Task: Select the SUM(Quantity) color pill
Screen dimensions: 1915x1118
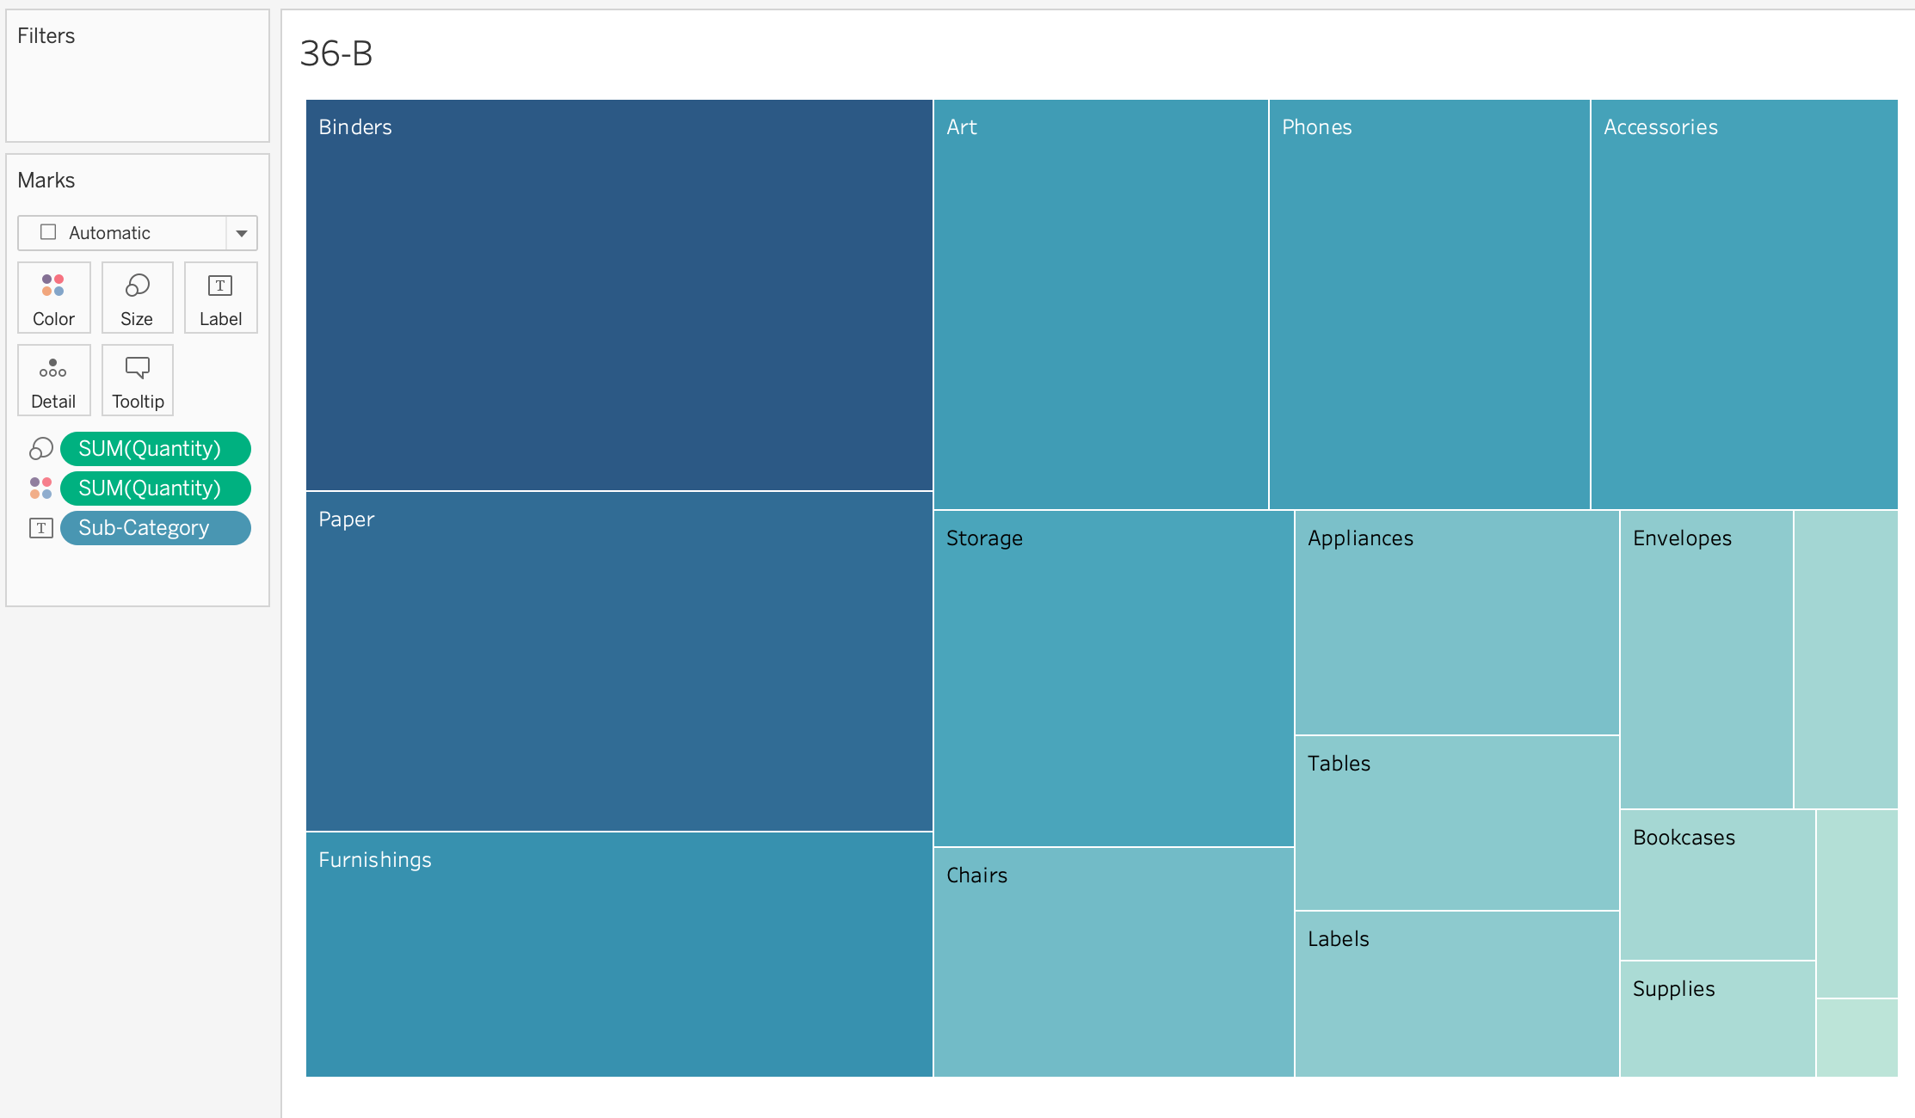Action: tap(155, 488)
